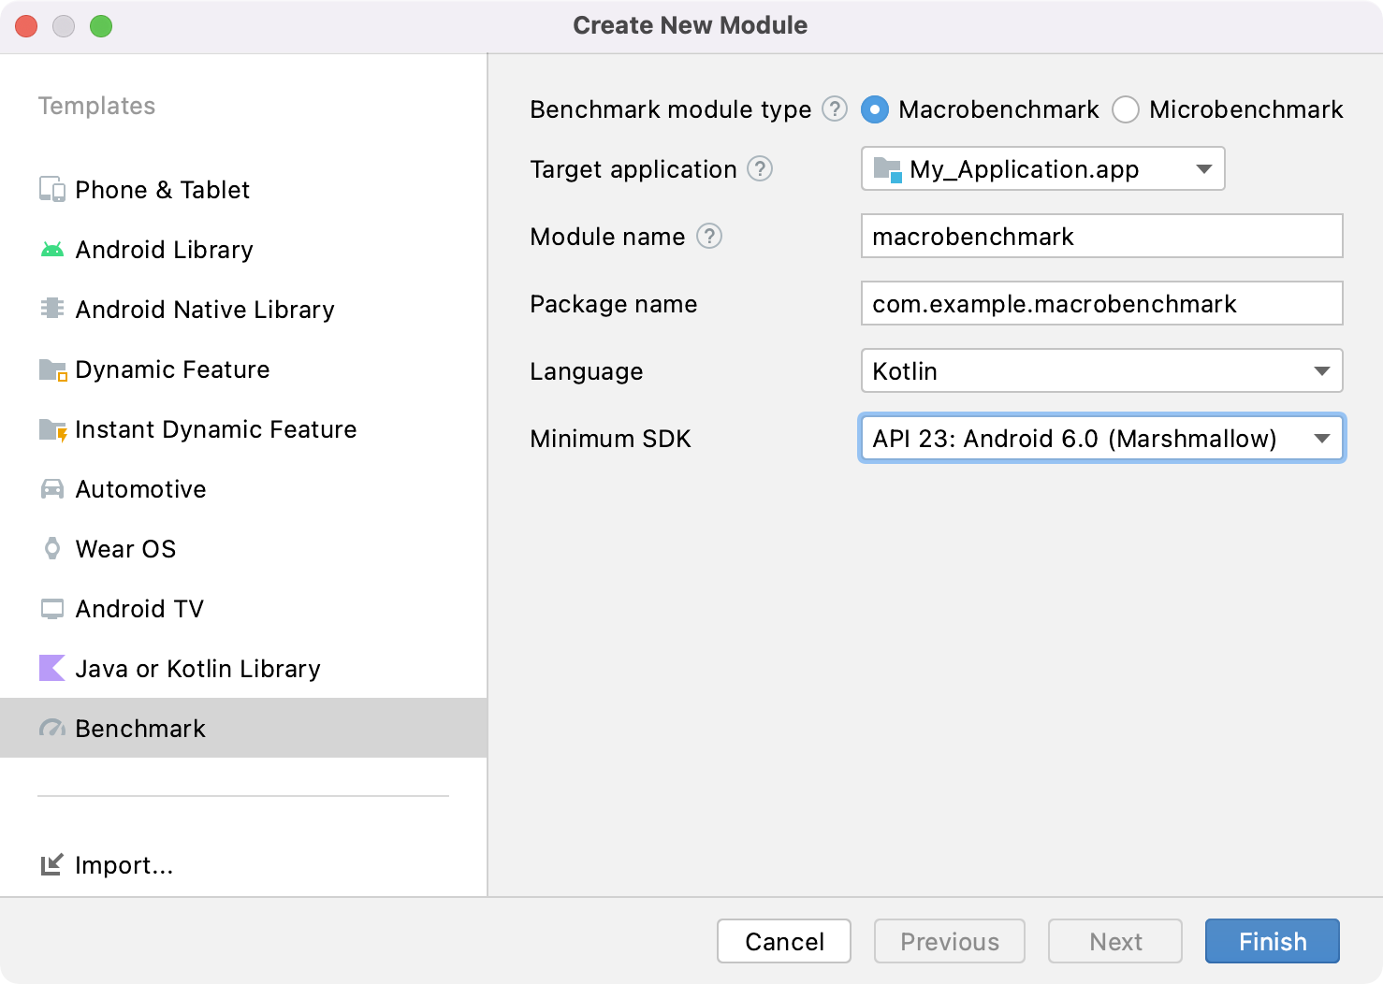The image size is (1383, 984).
Task: Click the Benchmark module type help circle
Action: tap(834, 109)
